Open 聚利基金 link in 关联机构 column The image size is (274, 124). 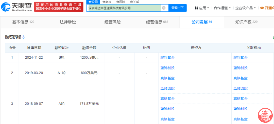[241, 58]
